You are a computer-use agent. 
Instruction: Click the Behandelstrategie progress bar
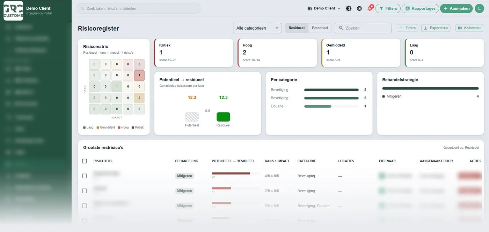click(x=430, y=88)
